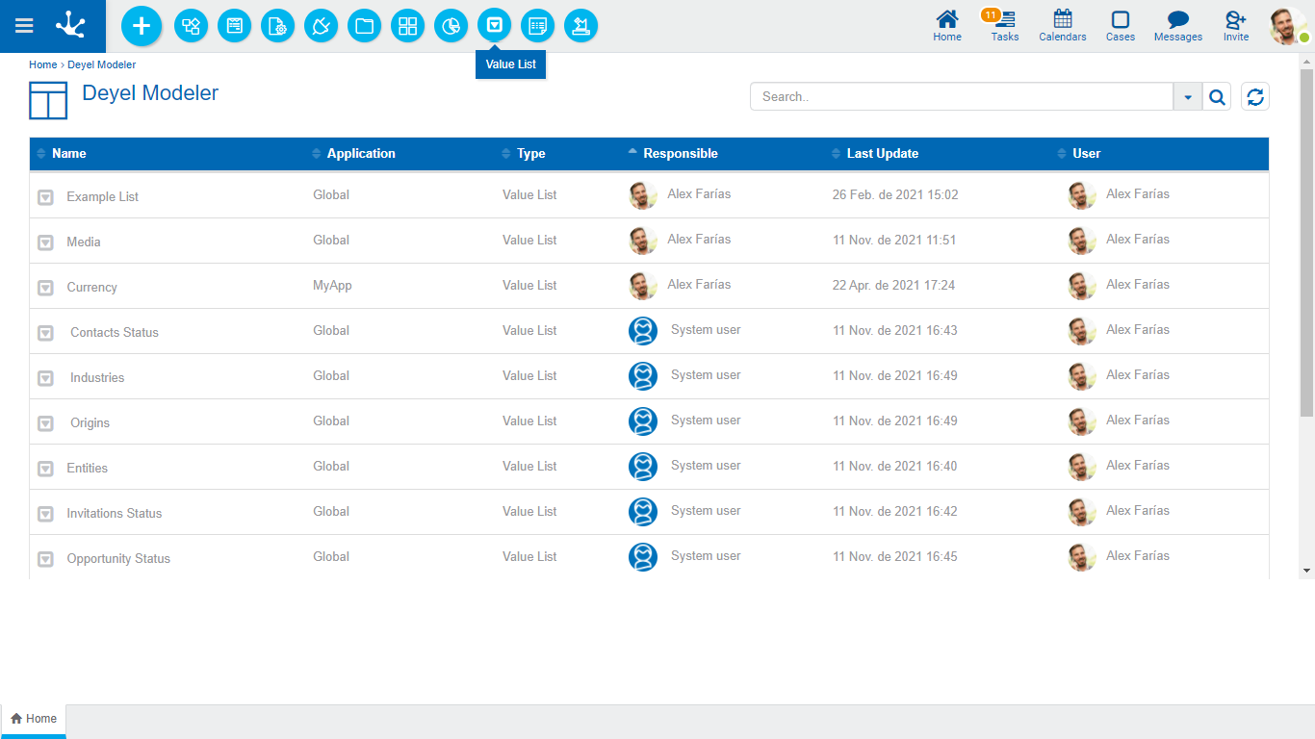Click the Invite user icon
Screen dimensions: 1315x739
click(x=1236, y=26)
